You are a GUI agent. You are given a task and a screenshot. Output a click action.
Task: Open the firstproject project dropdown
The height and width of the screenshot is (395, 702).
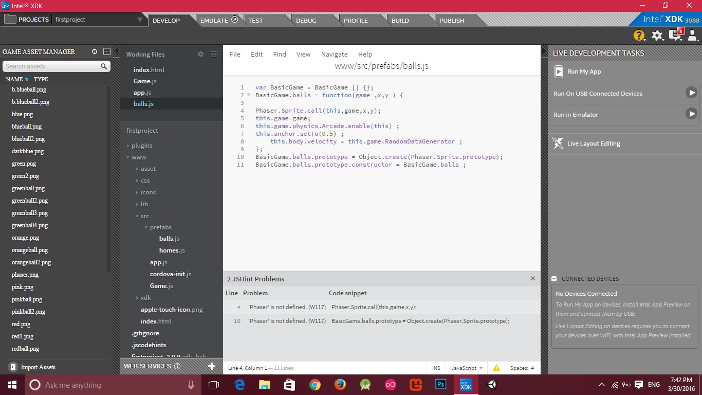(x=140, y=20)
